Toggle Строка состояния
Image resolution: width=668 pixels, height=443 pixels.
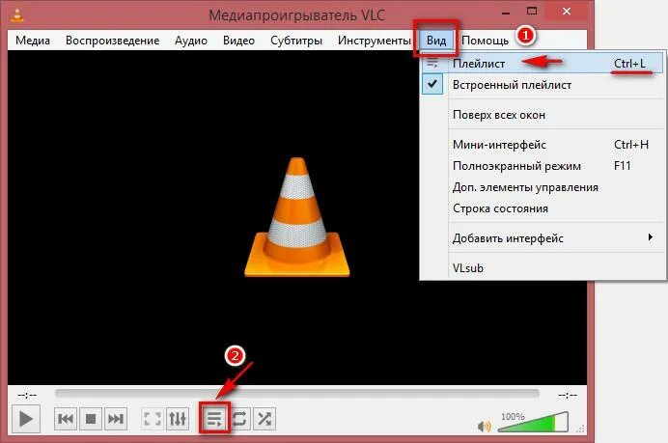coord(543,208)
